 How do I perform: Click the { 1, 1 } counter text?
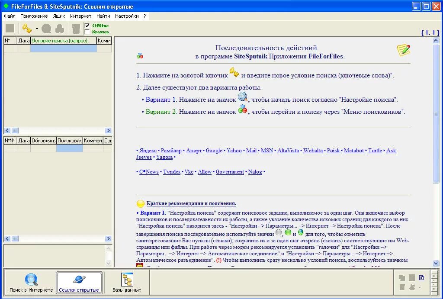(430, 32)
